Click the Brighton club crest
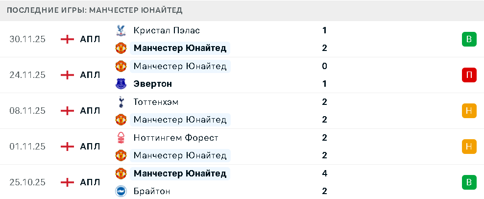 tap(121, 191)
